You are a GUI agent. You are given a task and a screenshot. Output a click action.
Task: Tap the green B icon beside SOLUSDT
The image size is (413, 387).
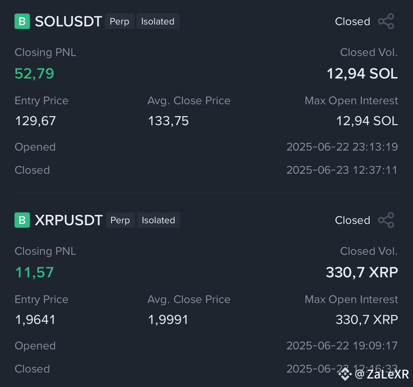(x=22, y=21)
